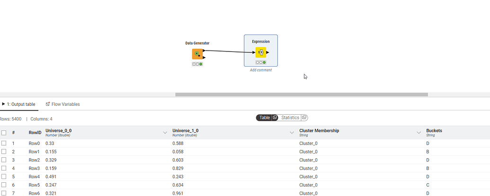
Task: Click Cluster_0 cell in Row3
Action: pyautogui.click(x=308, y=168)
